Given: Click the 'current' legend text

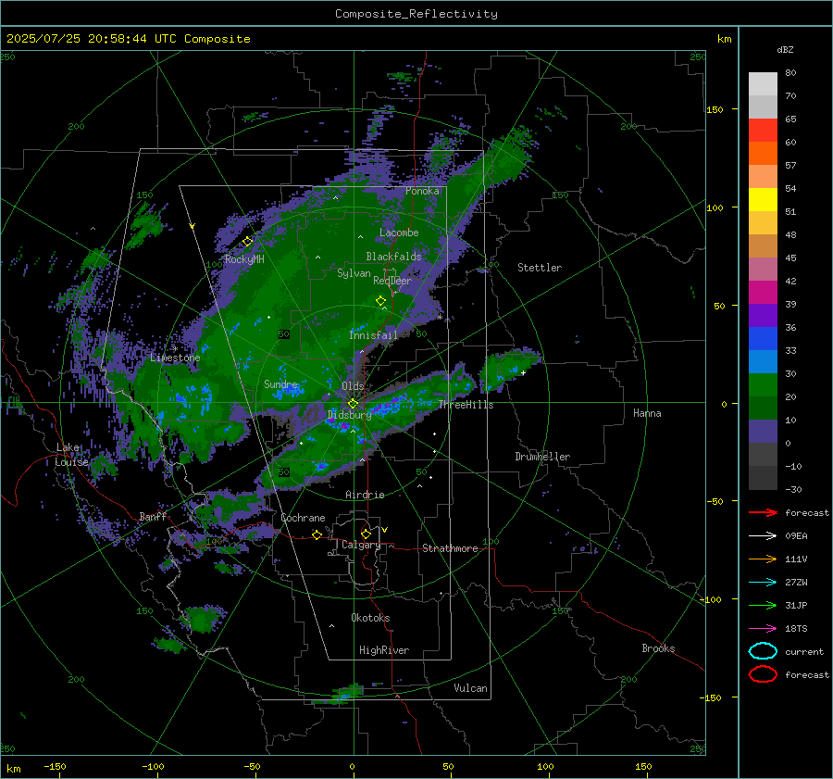Looking at the screenshot, I should click(x=804, y=651).
